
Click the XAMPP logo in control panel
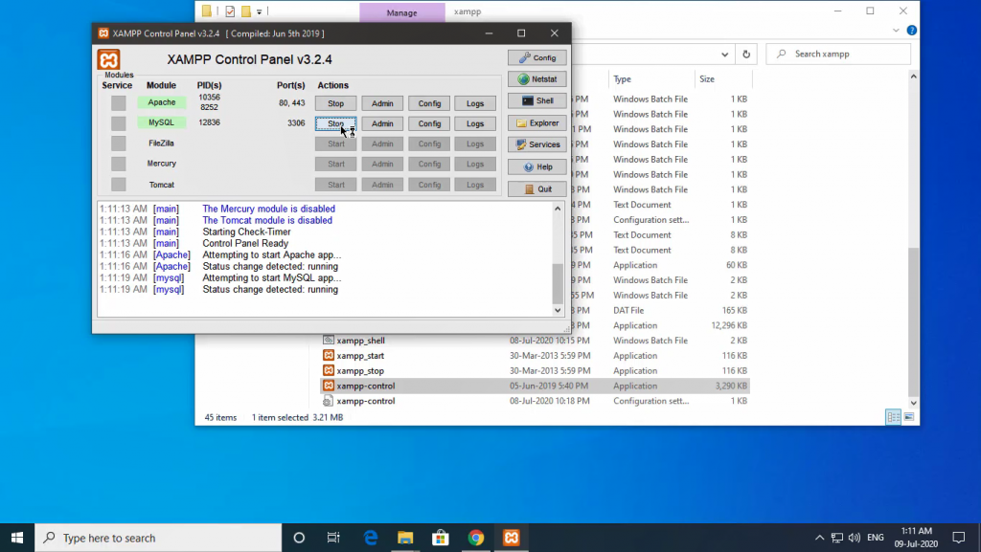click(108, 60)
